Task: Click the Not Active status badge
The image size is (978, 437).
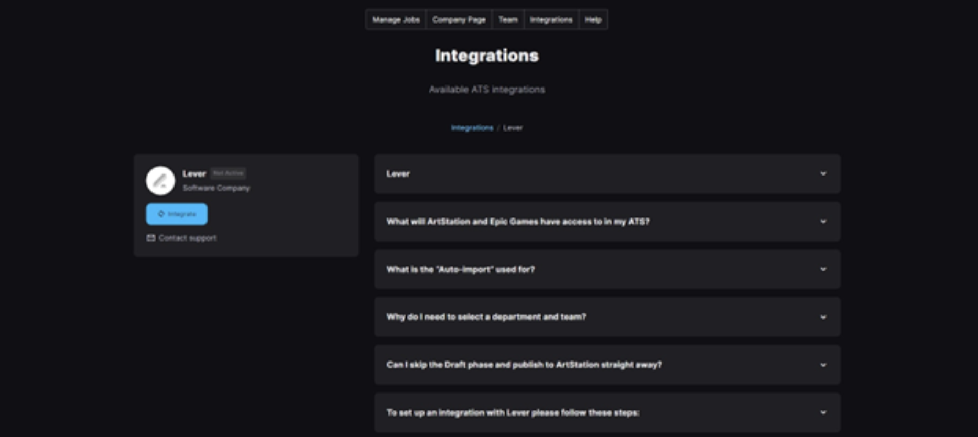Action: click(x=228, y=173)
